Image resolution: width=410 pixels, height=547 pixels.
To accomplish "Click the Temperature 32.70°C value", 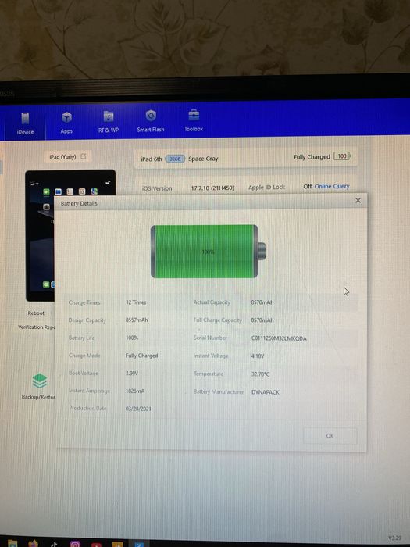I will [260, 374].
